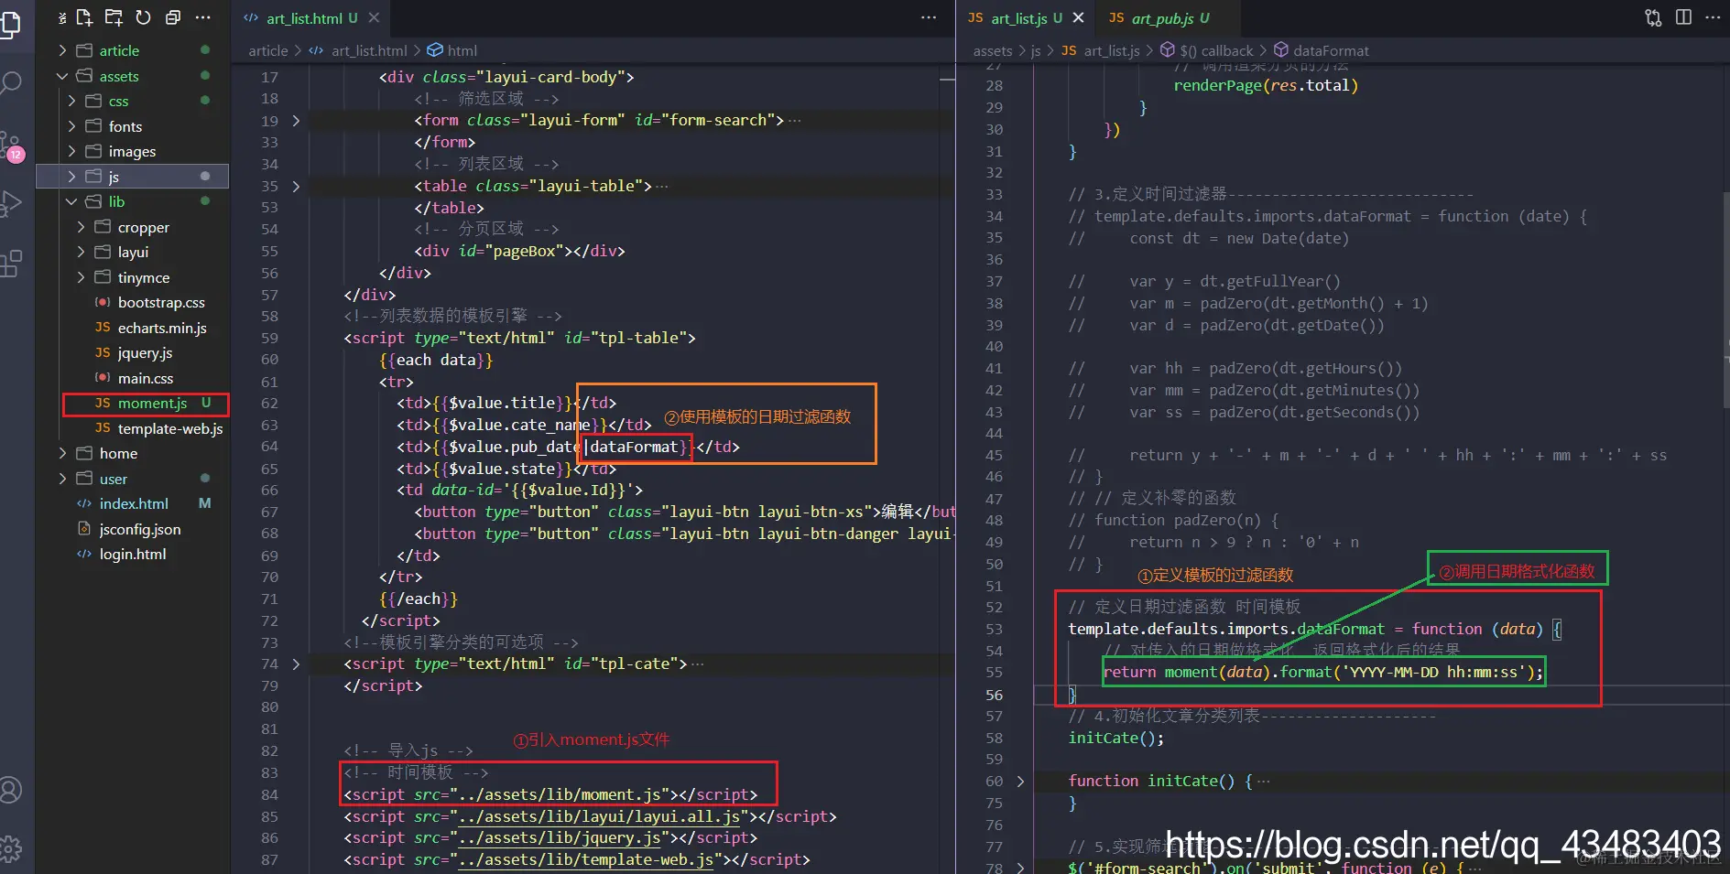The image size is (1730, 874).
Task: Expand the images folder
Action: [71, 151]
